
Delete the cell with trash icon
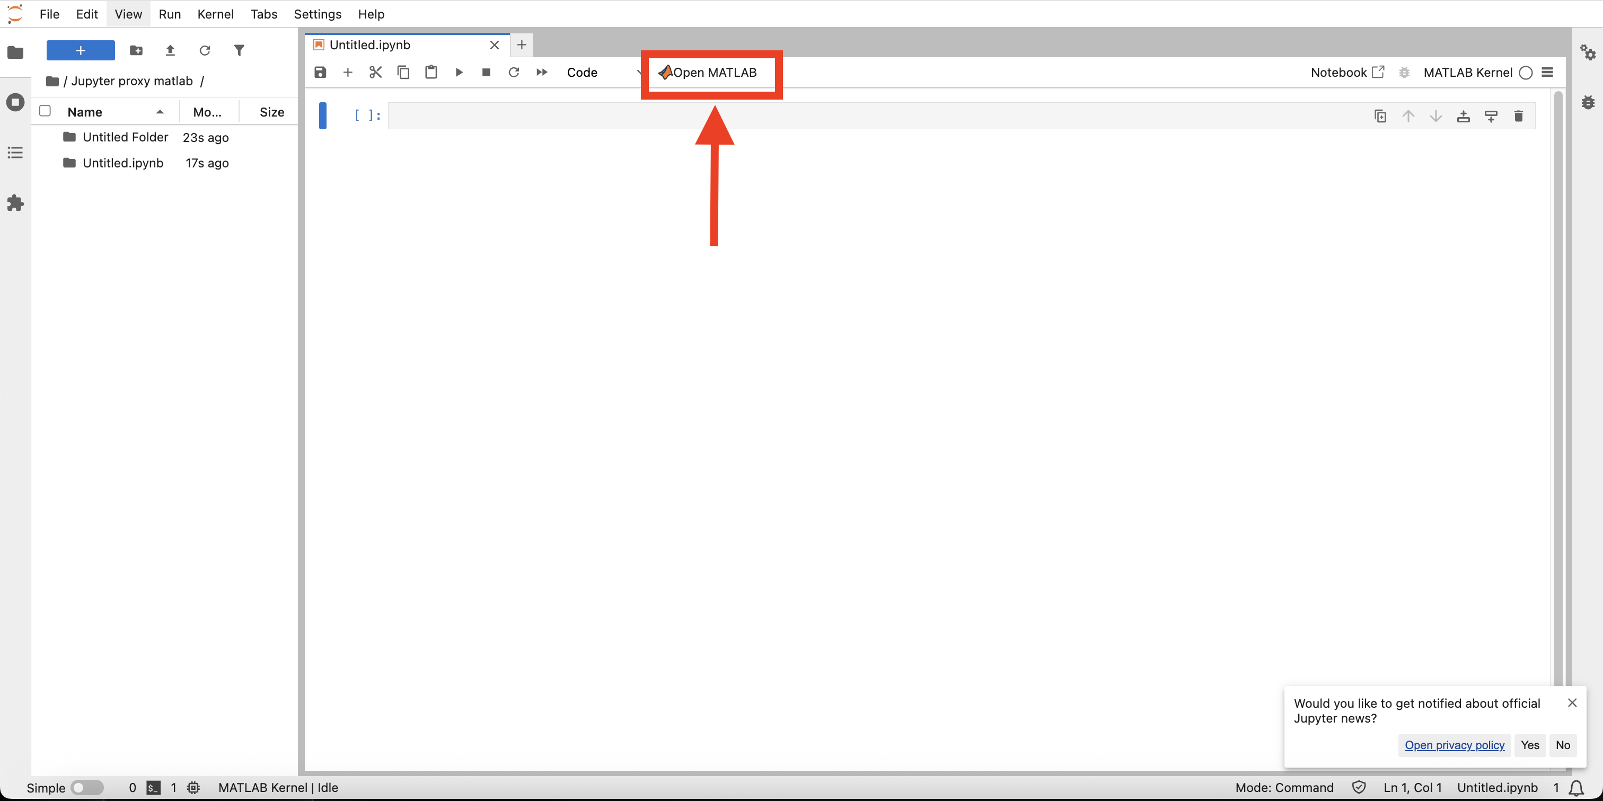tap(1518, 115)
